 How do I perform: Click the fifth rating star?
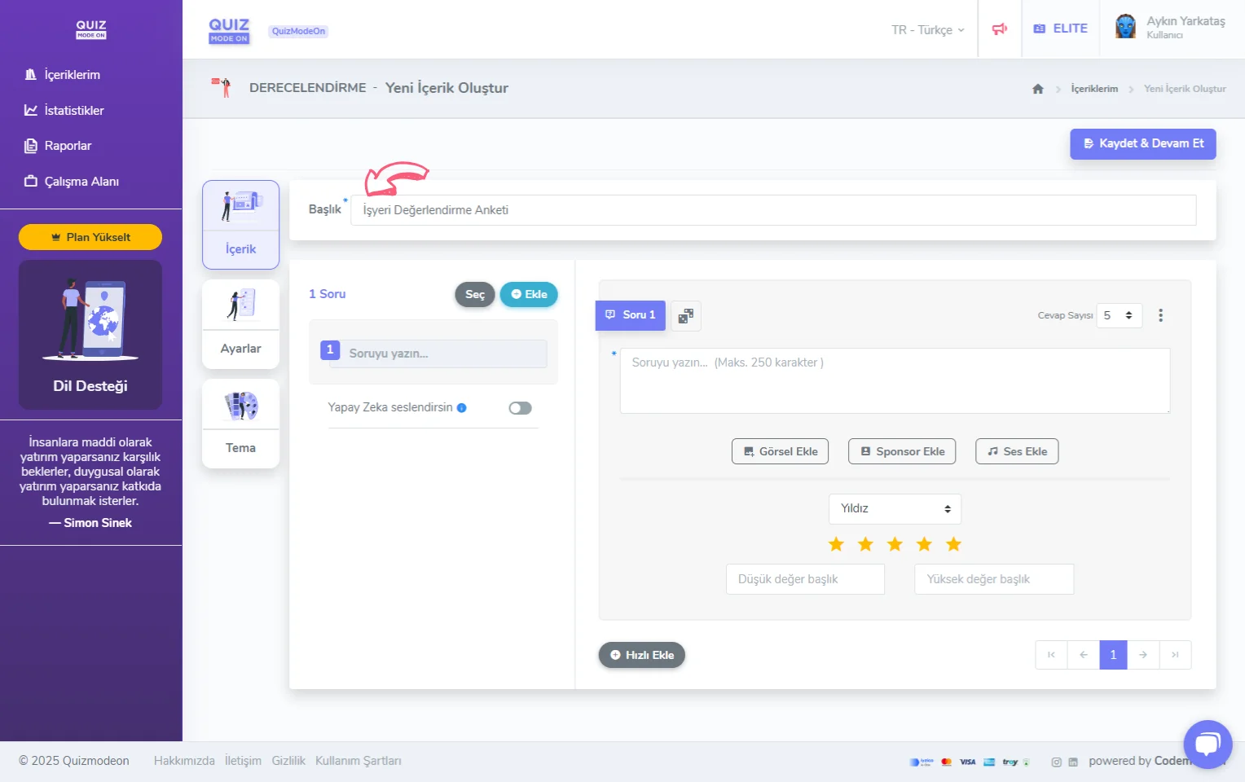point(953,544)
